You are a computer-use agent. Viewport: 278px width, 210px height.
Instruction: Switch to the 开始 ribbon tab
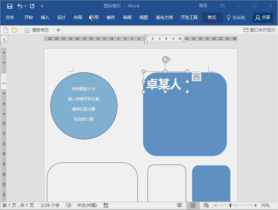click(x=29, y=17)
